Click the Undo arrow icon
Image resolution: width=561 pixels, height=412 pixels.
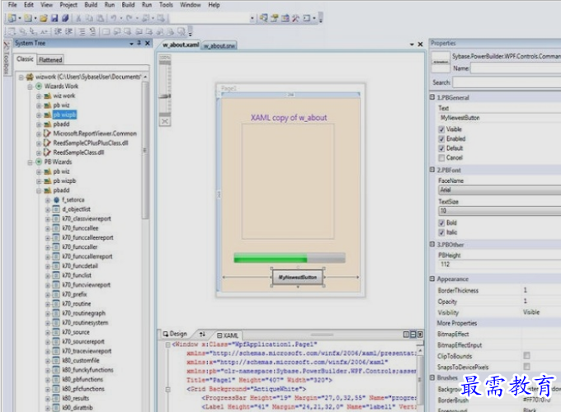113,18
